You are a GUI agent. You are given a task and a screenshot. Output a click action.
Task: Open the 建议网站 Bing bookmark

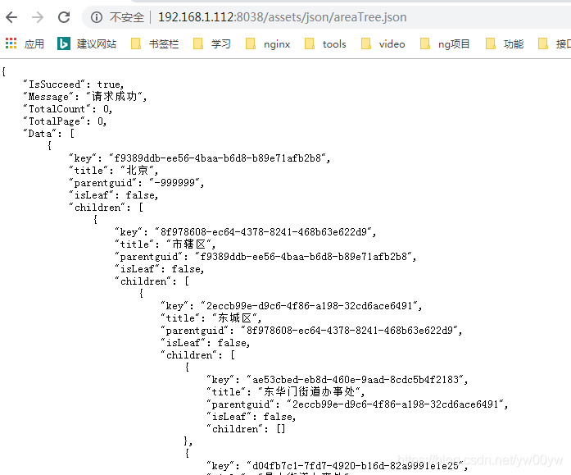(x=87, y=43)
